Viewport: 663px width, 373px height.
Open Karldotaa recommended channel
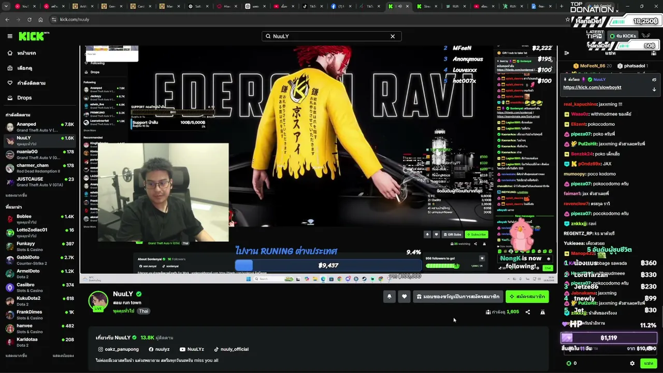coord(40,342)
